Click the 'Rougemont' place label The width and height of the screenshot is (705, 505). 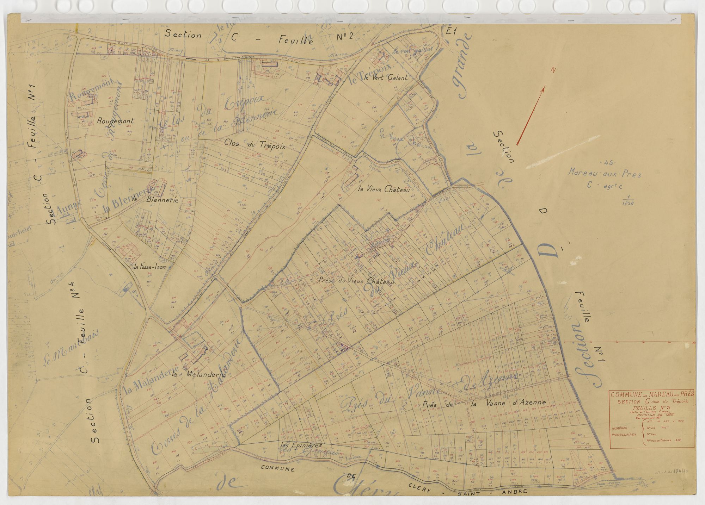[x=115, y=120]
